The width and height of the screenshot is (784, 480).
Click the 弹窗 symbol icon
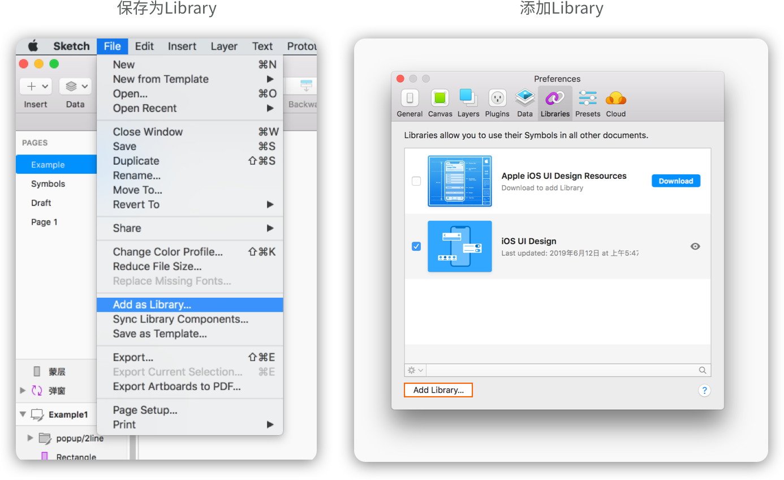tap(37, 391)
